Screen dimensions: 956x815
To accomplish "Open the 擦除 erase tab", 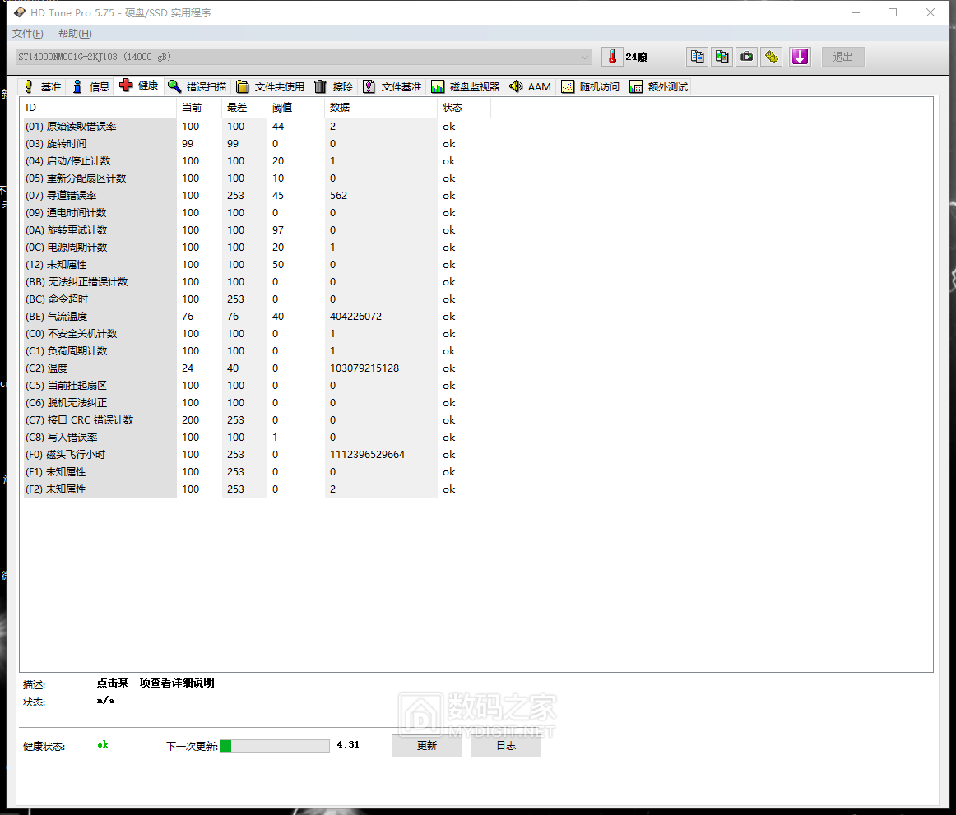I will (334, 86).
